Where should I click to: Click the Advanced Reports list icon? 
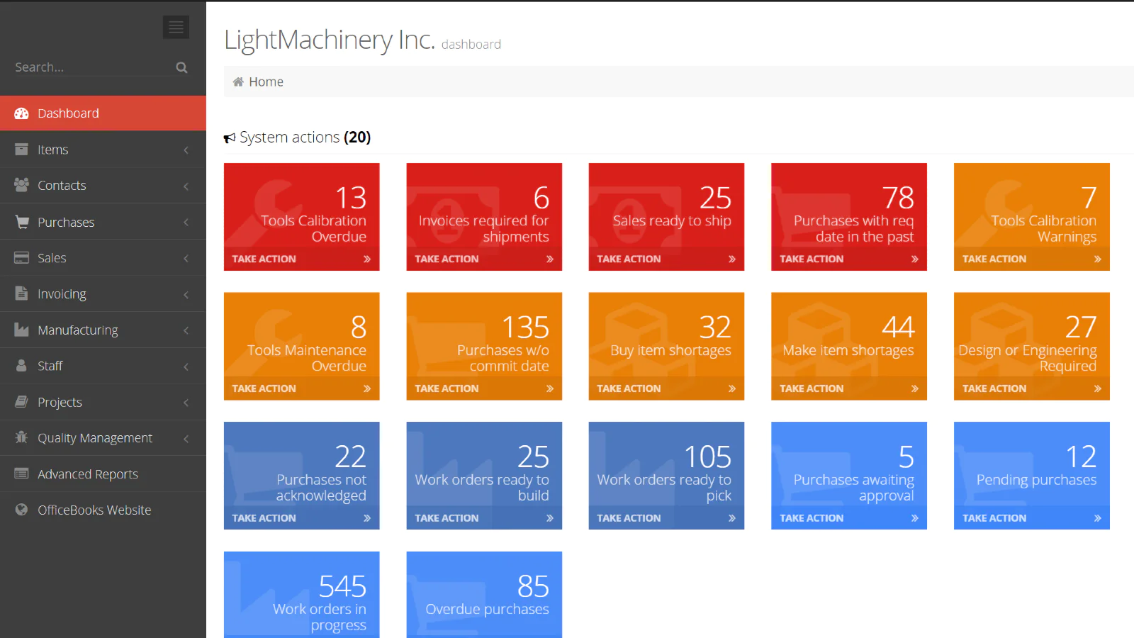pyautogui.click(x=21, y=474)
